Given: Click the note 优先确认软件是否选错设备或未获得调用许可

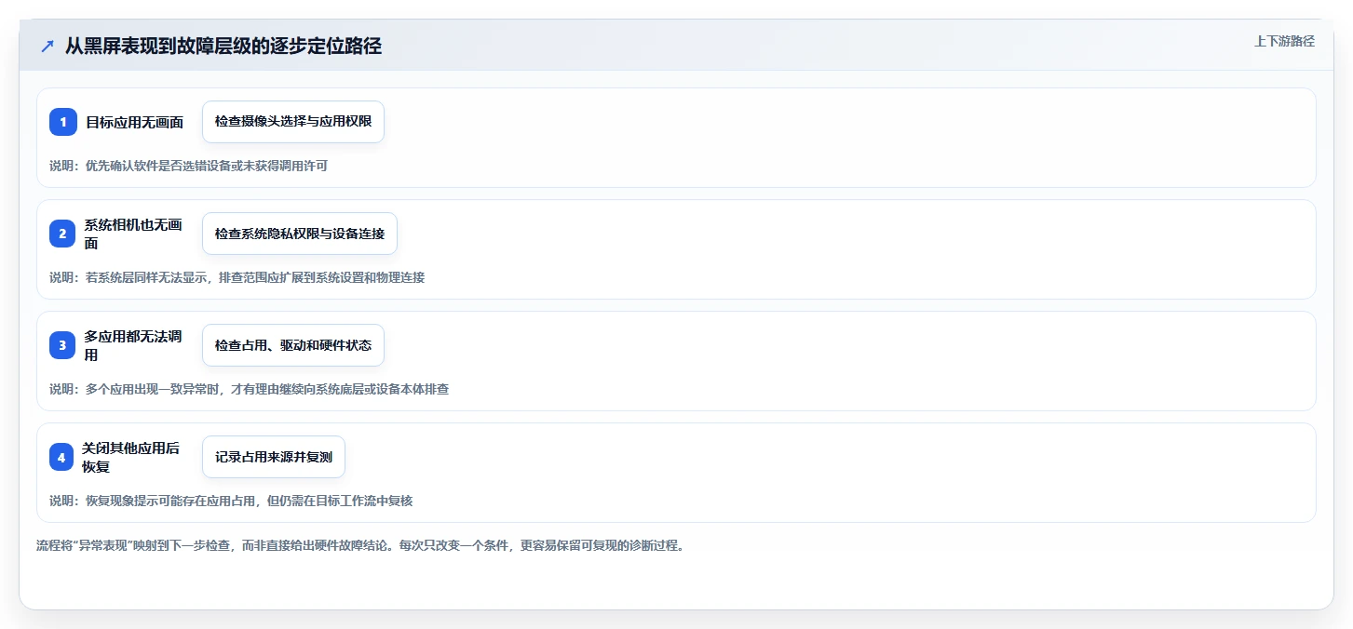Looking at the screenshot, I should [188, 166].
